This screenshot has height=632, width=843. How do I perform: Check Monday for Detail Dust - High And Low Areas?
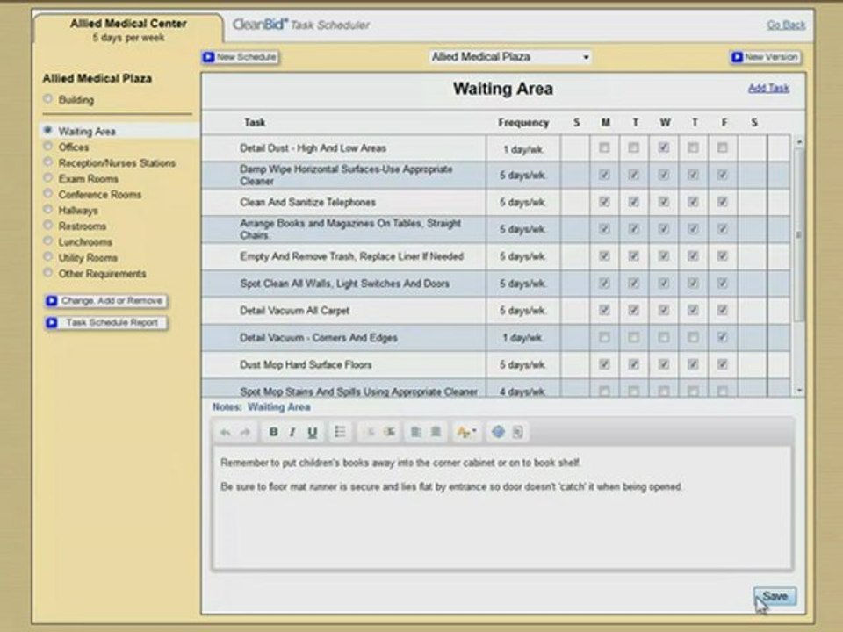pyautogui.click(x=604, y=147)
